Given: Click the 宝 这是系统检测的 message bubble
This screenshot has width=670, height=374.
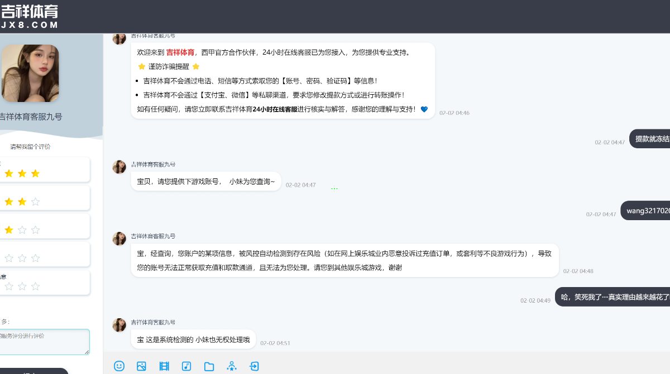Looking at the screenshot, I should tap(193, 339).
